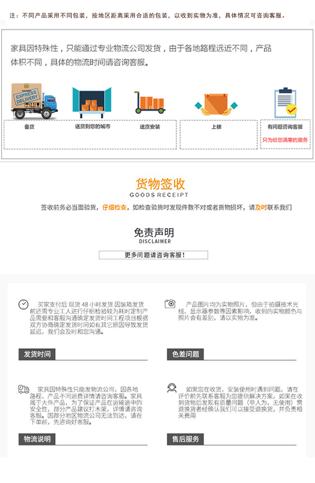Image resolution: width=315 pixels, height=483 pixels.
Task: Click the Express Delivery truck icon
Action: [x=34, y=101]
